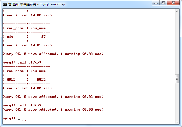Click the warning line with 0.03 sec

[53, 54]
